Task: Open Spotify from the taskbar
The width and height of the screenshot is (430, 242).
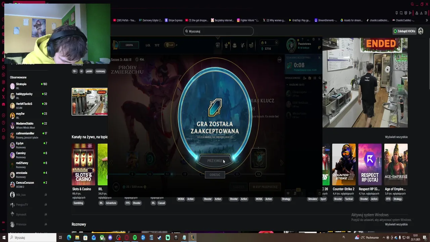Action: (135, 238)
